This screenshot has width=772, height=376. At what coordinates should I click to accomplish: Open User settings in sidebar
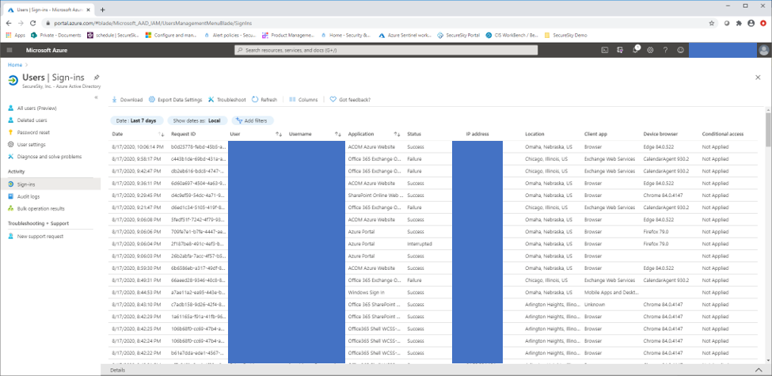point(31,145)
